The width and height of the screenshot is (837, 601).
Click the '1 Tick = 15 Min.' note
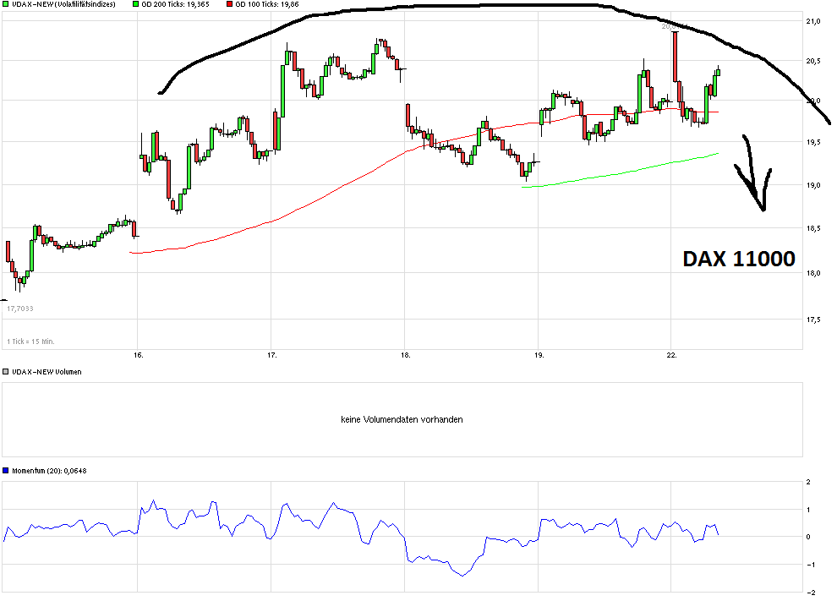coord(30,341)
